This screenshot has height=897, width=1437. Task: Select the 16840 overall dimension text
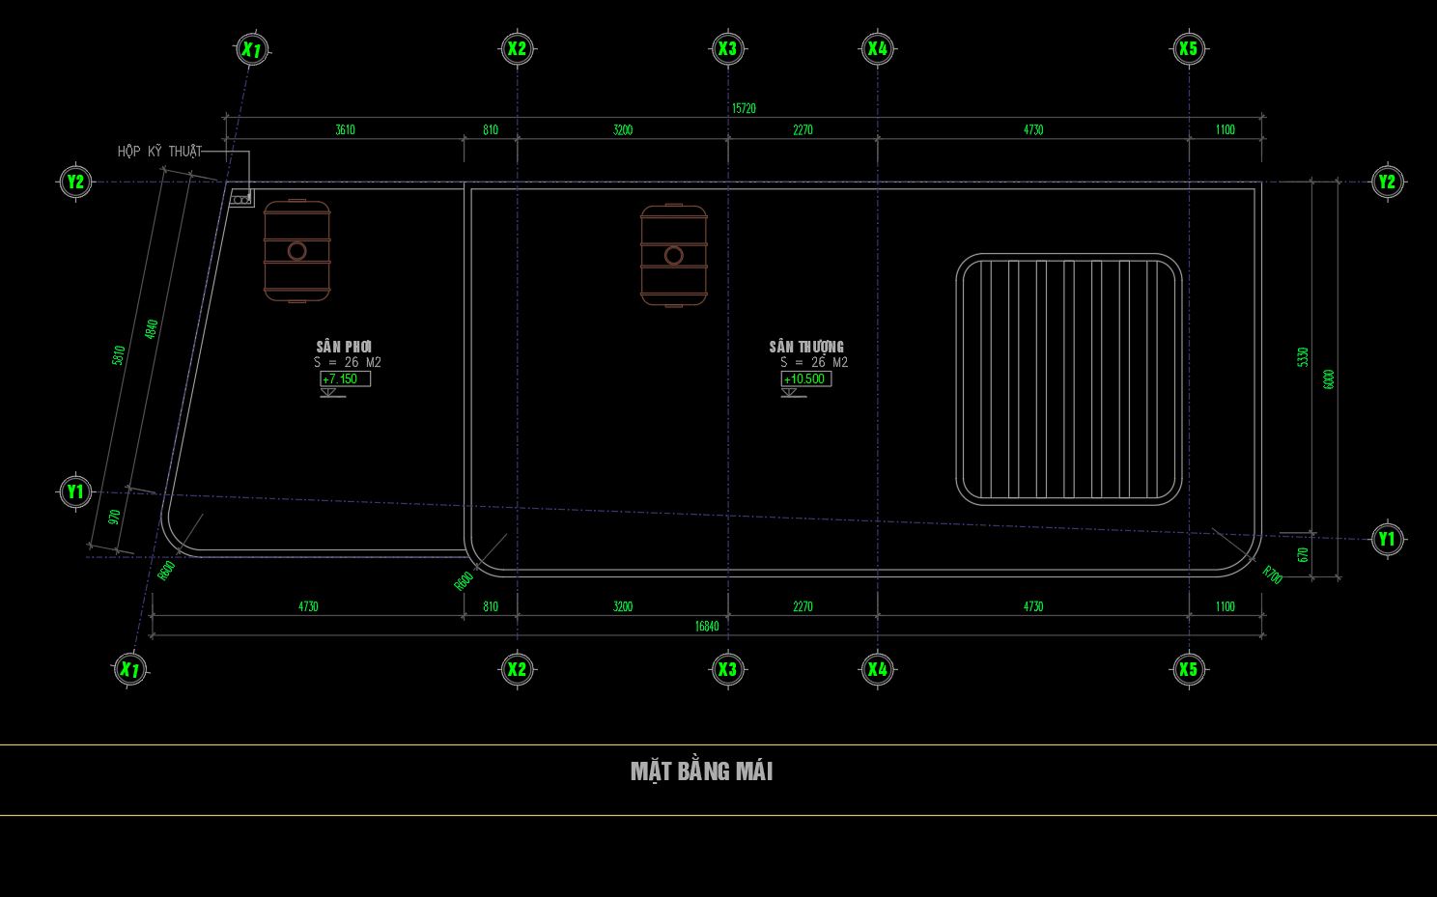point(707,627)
